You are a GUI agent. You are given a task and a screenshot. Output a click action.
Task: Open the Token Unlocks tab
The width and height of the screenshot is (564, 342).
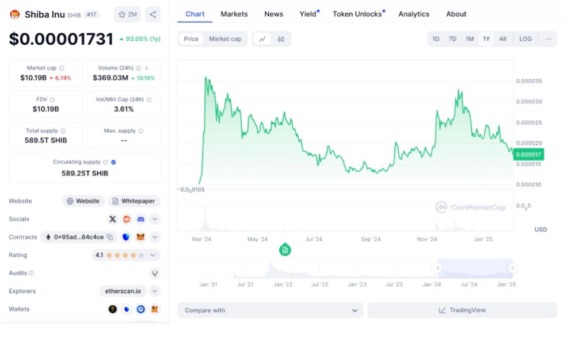tap(358, 14)
